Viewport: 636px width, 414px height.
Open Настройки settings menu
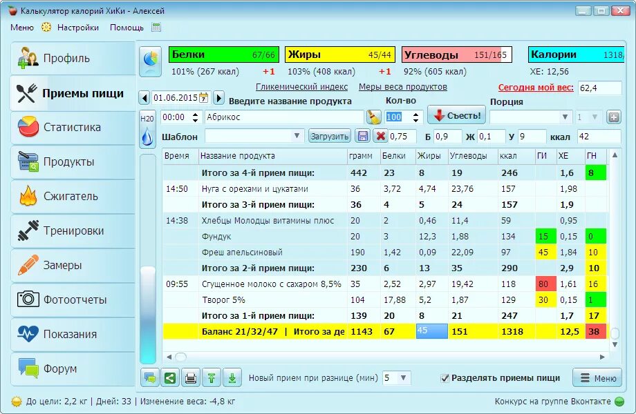pyautogui.click(x=77, y=28)
